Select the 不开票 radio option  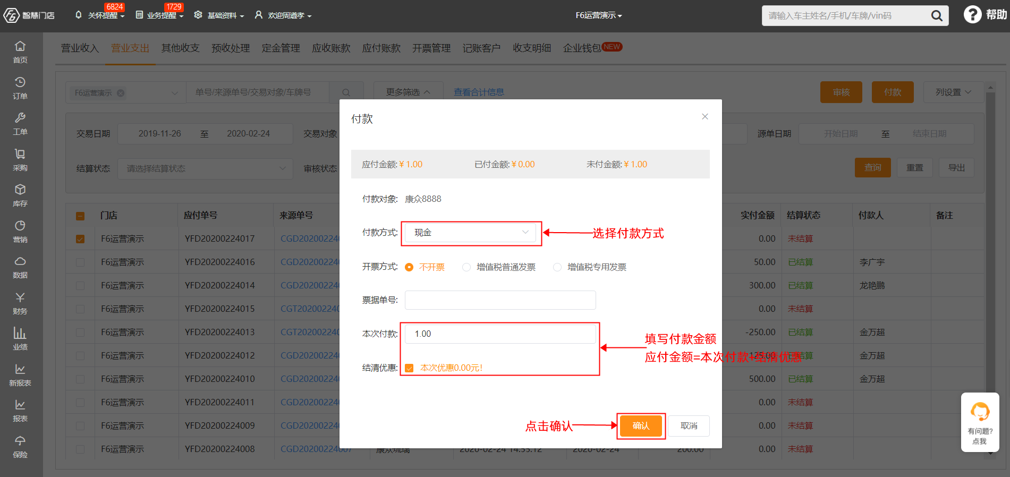pyautogui.click(x=409, y=267)
